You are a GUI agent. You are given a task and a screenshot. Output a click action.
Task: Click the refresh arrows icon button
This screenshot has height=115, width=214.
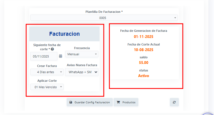pyautogui.click(x=174, y=102)
